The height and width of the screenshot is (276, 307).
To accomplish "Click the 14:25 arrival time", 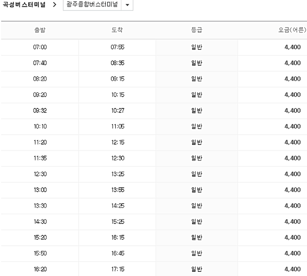I will pyautogui.click(x=118, y=206).
